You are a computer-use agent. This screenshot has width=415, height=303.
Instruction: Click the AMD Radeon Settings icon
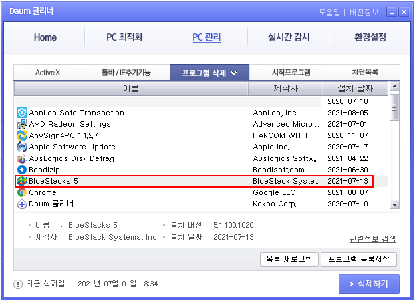click(x=21, y=124)
